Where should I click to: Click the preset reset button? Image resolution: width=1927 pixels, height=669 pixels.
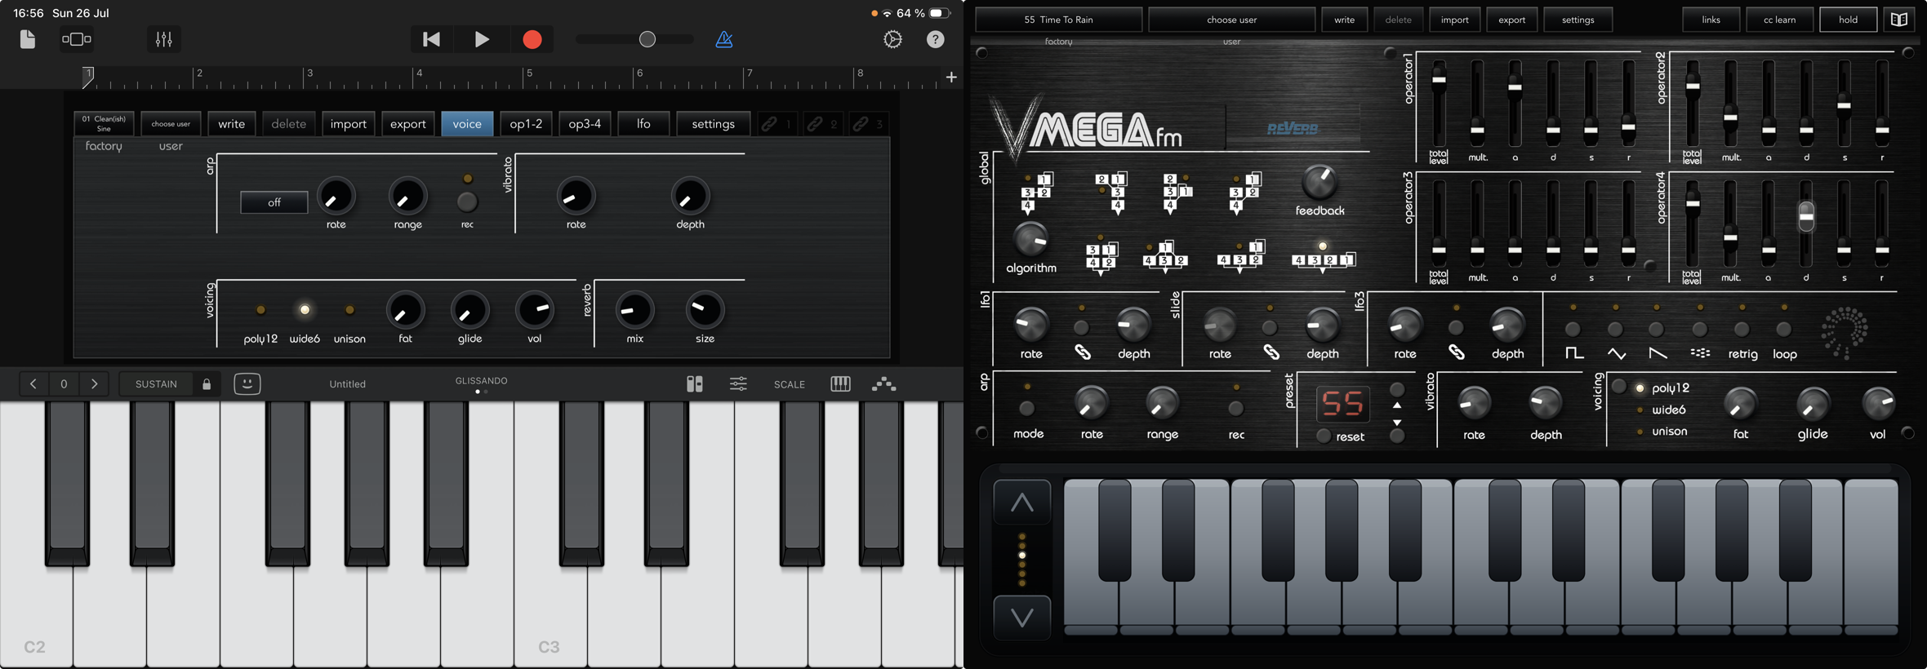point(1324,436)
